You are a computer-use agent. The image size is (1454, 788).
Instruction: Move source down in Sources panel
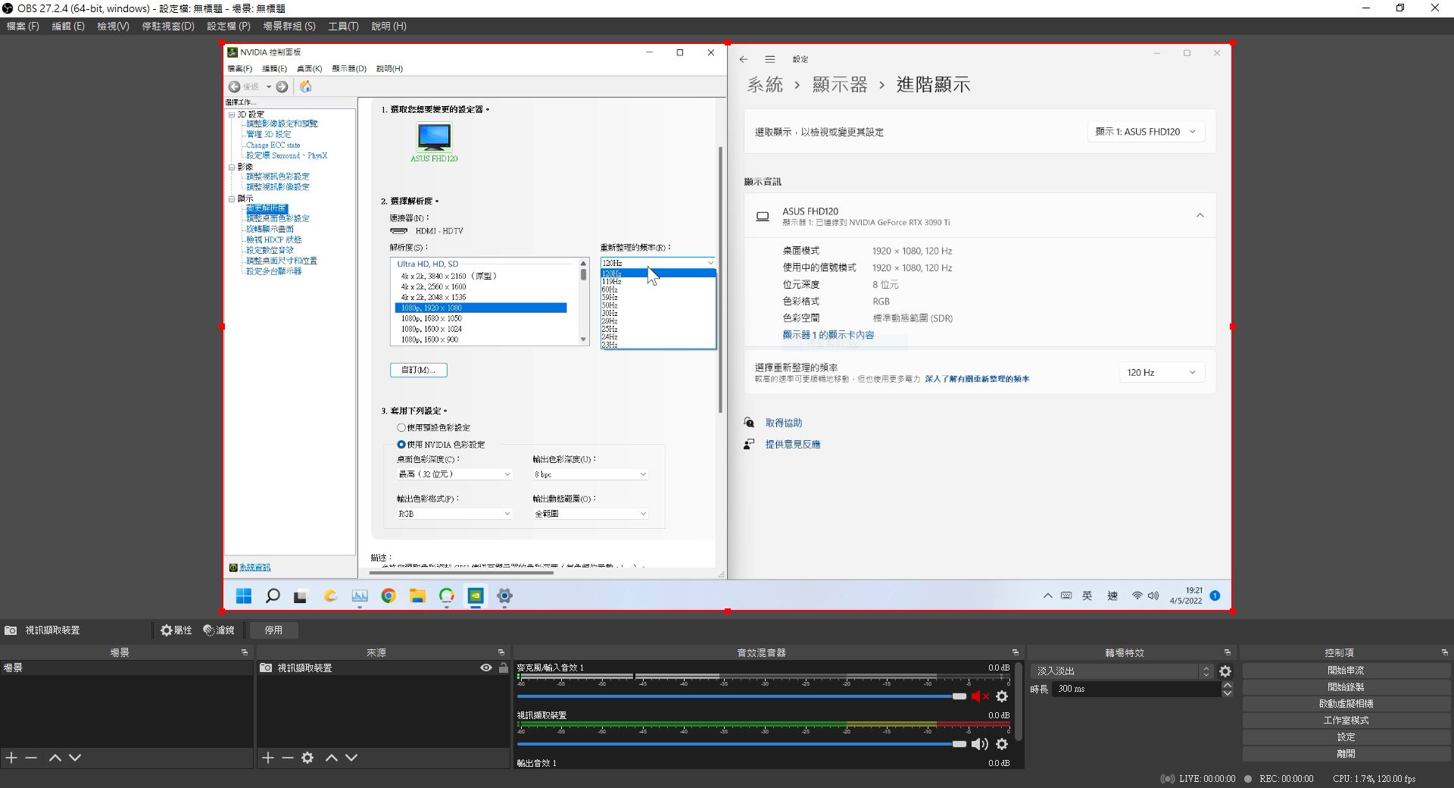click(351, 758)
